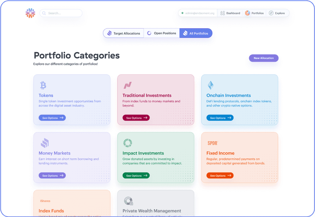Click the Private Wealth Management icon
This screenshot has height=217, width=315.
coord(128,201)
